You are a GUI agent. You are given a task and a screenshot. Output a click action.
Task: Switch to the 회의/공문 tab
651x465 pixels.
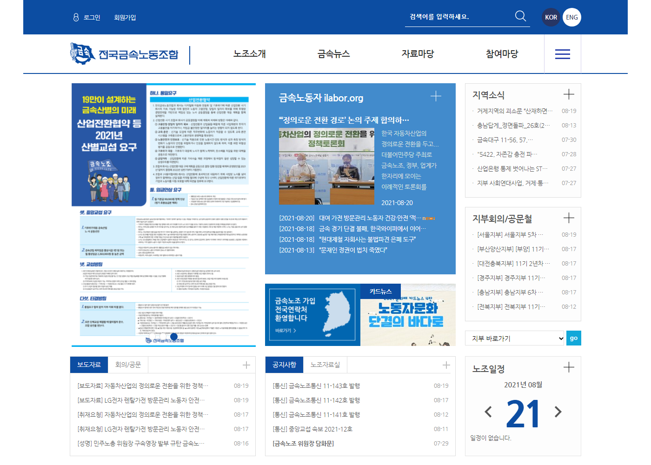pyautogui.click(x=128, y=365)
